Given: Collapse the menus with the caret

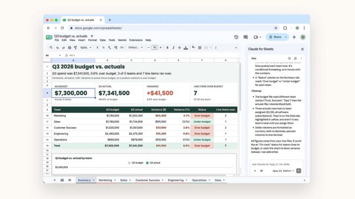Looking at the screenshot, I should [236, 48].
